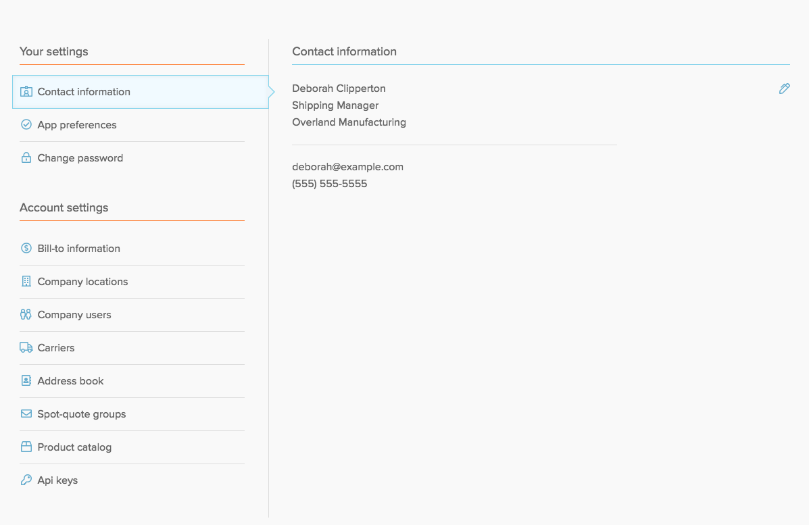Click the address book icon

[26, 380]
